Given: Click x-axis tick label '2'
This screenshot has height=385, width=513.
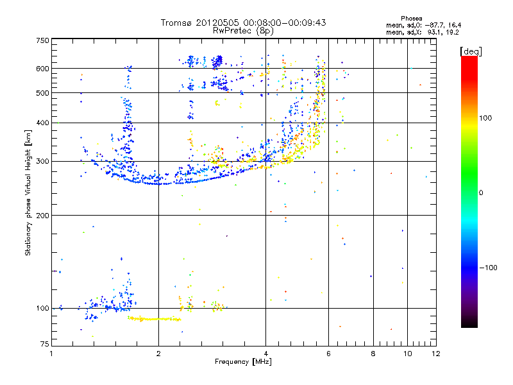Looking at the screenshot, I should (158, 354).
